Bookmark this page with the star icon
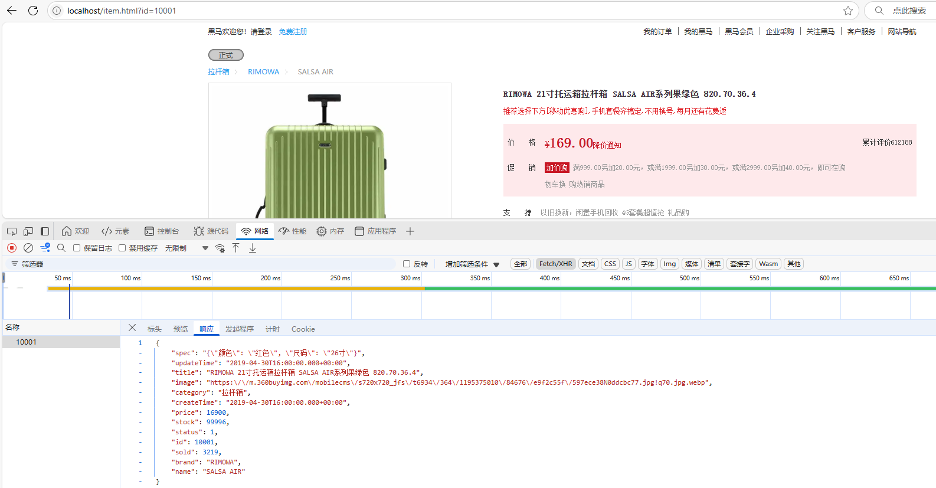 tap(848, 11)
